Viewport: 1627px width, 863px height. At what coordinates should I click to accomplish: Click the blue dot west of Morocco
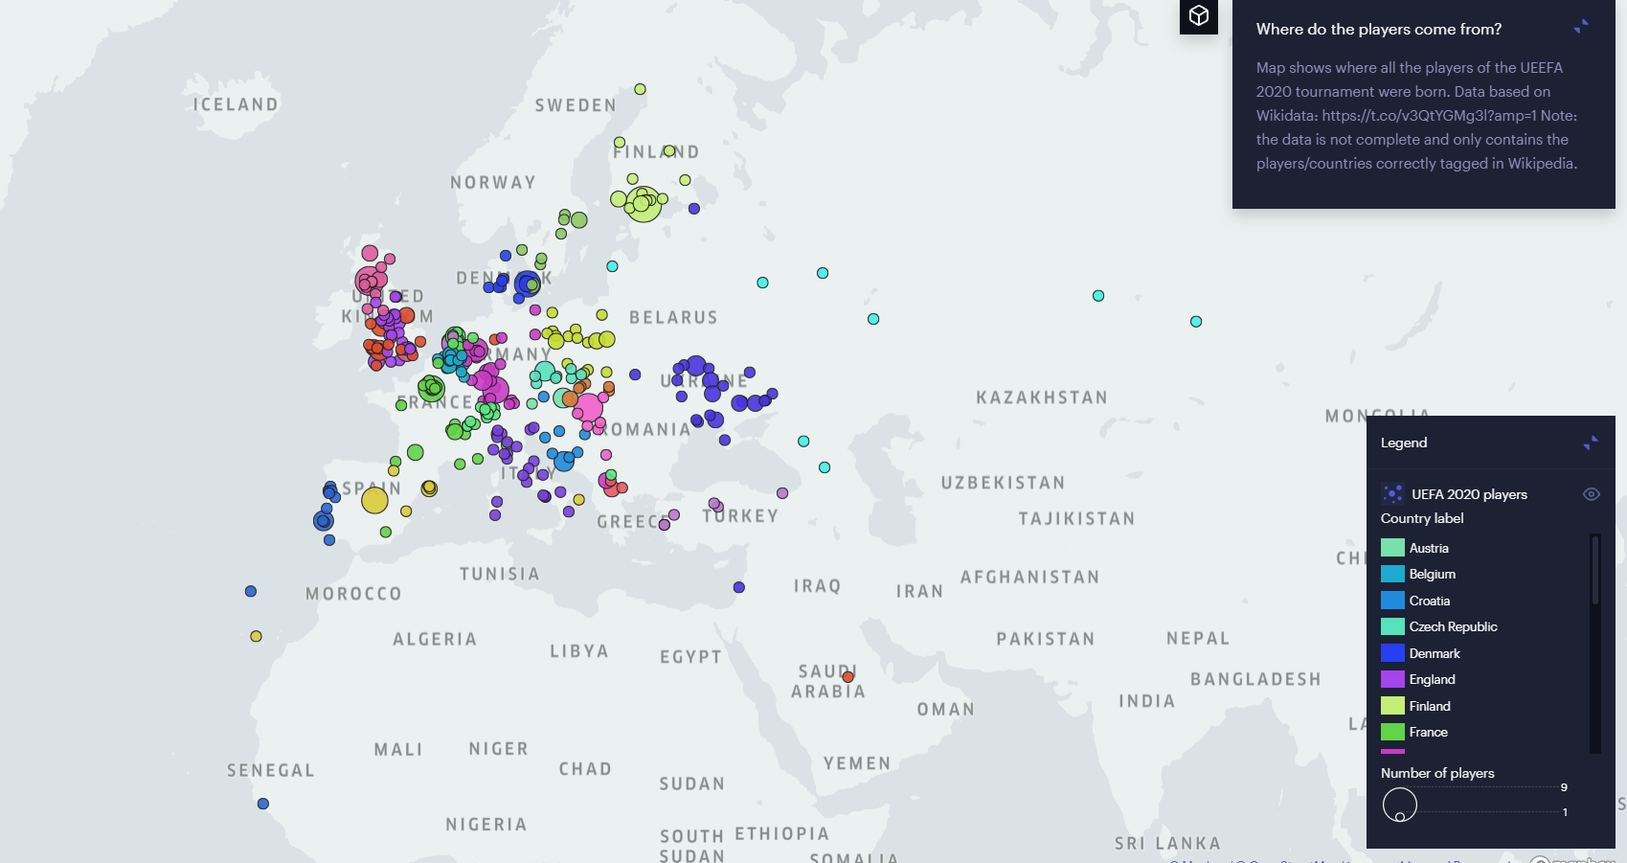(251, 591)
